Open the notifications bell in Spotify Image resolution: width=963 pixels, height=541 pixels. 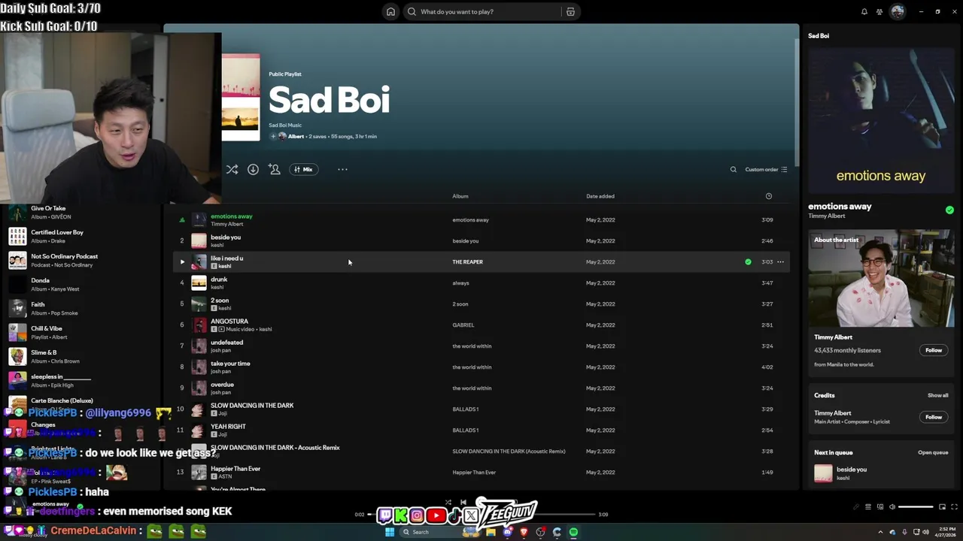click(864, 12)
